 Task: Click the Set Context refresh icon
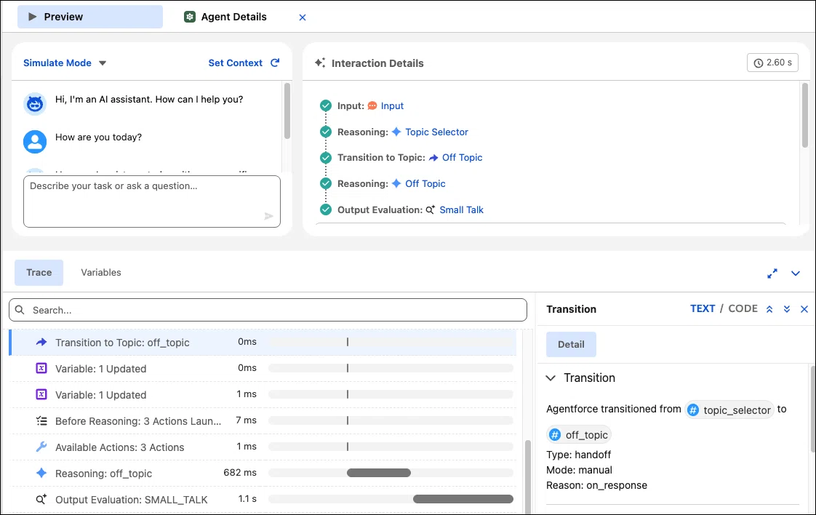(x=275, y=63)
